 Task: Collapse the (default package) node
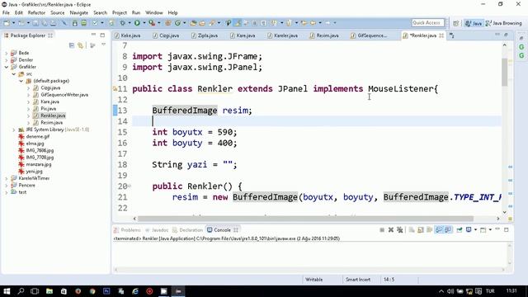pyautogui.click(x=21, y=81)
